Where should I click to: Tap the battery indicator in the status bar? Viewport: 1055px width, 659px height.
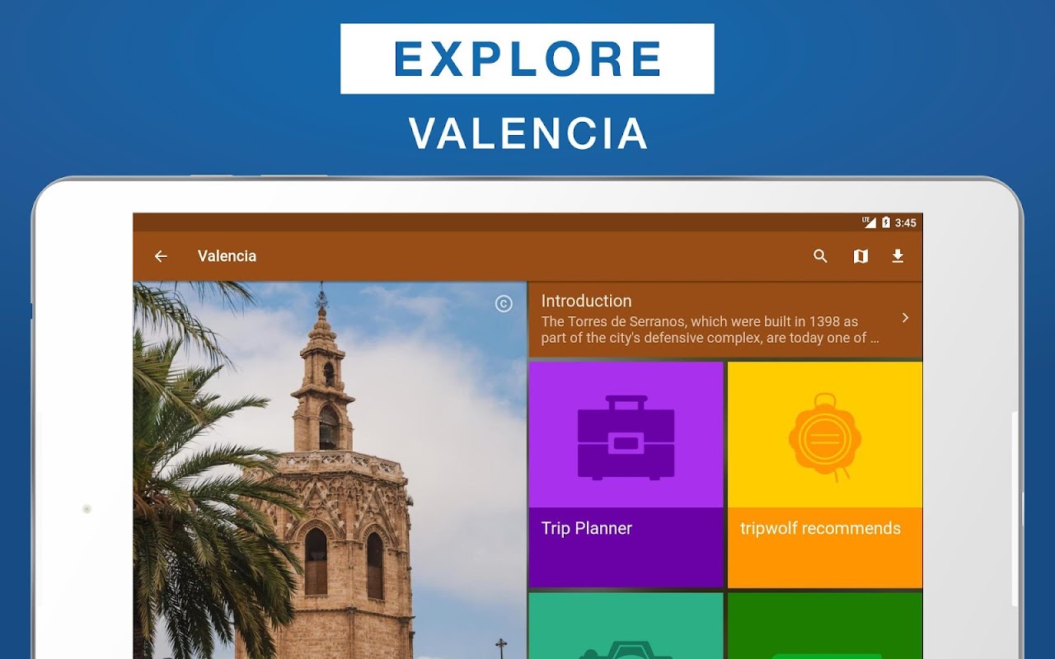coord(886,222)
